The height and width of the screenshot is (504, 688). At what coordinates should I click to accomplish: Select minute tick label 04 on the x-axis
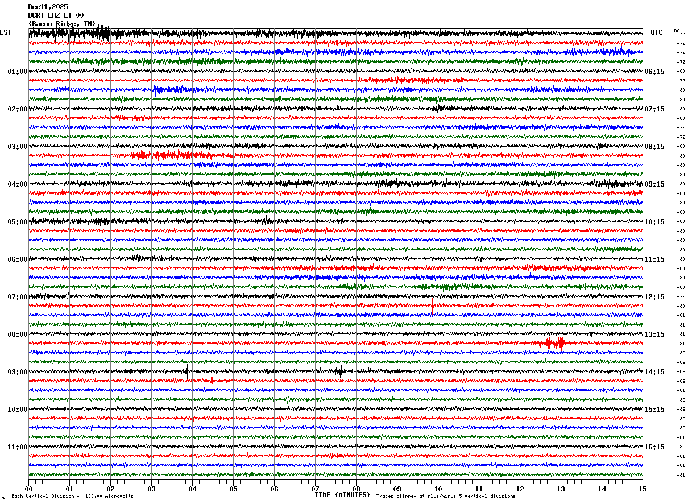pyautogui.click(x=192, y=489)
